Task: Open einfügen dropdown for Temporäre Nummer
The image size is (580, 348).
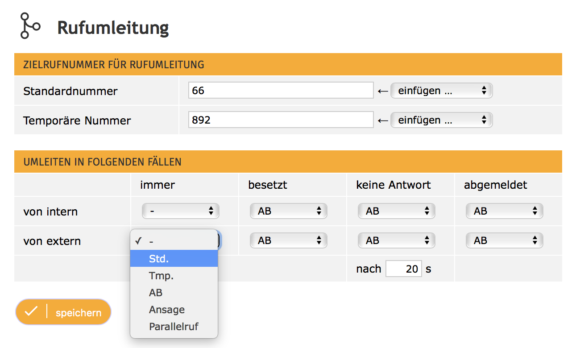Action: [x=441, y=120]
